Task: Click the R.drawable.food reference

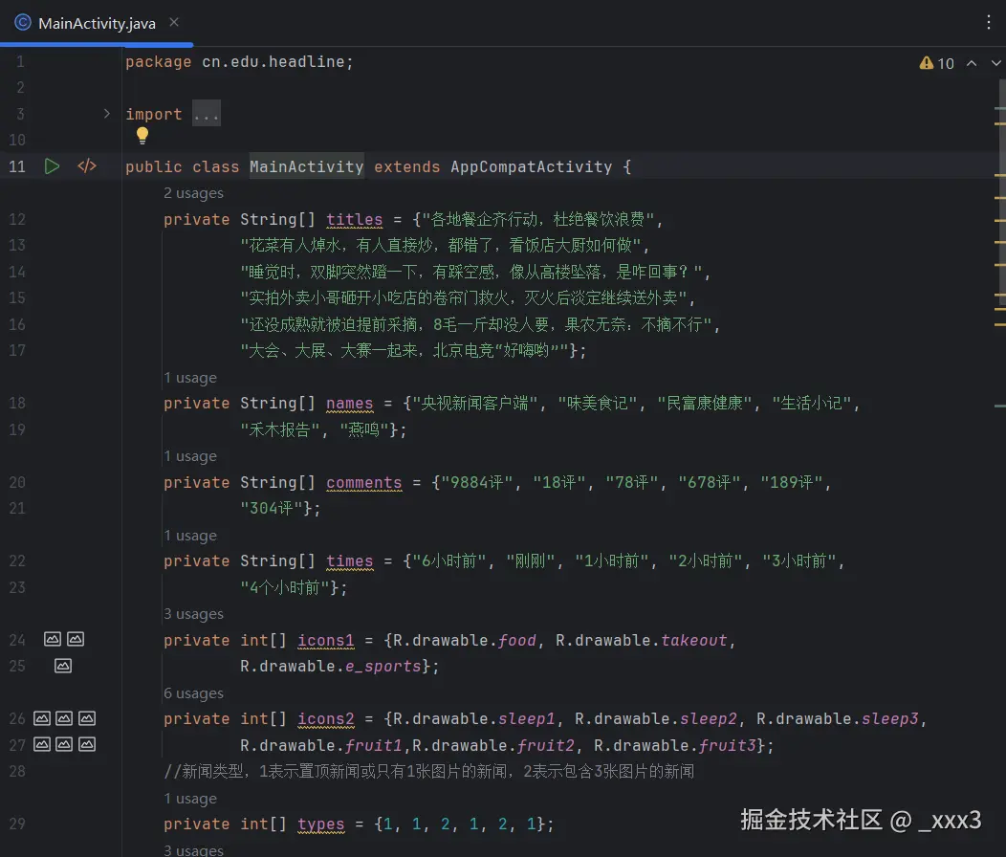Action: coord(465,641)
